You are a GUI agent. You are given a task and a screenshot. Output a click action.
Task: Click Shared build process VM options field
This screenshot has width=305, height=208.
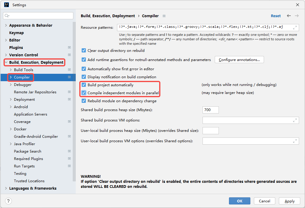click(x=251, y=120)
